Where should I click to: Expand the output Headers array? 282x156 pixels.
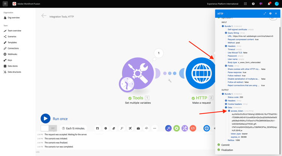[x=226, y=101]
